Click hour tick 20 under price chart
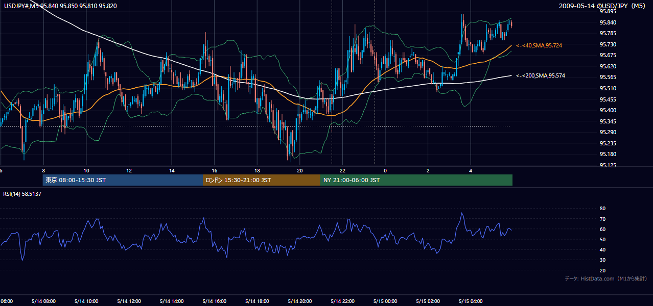Image resolution: width=653 pixels, height=306 pixels. [x=300, y=170]
